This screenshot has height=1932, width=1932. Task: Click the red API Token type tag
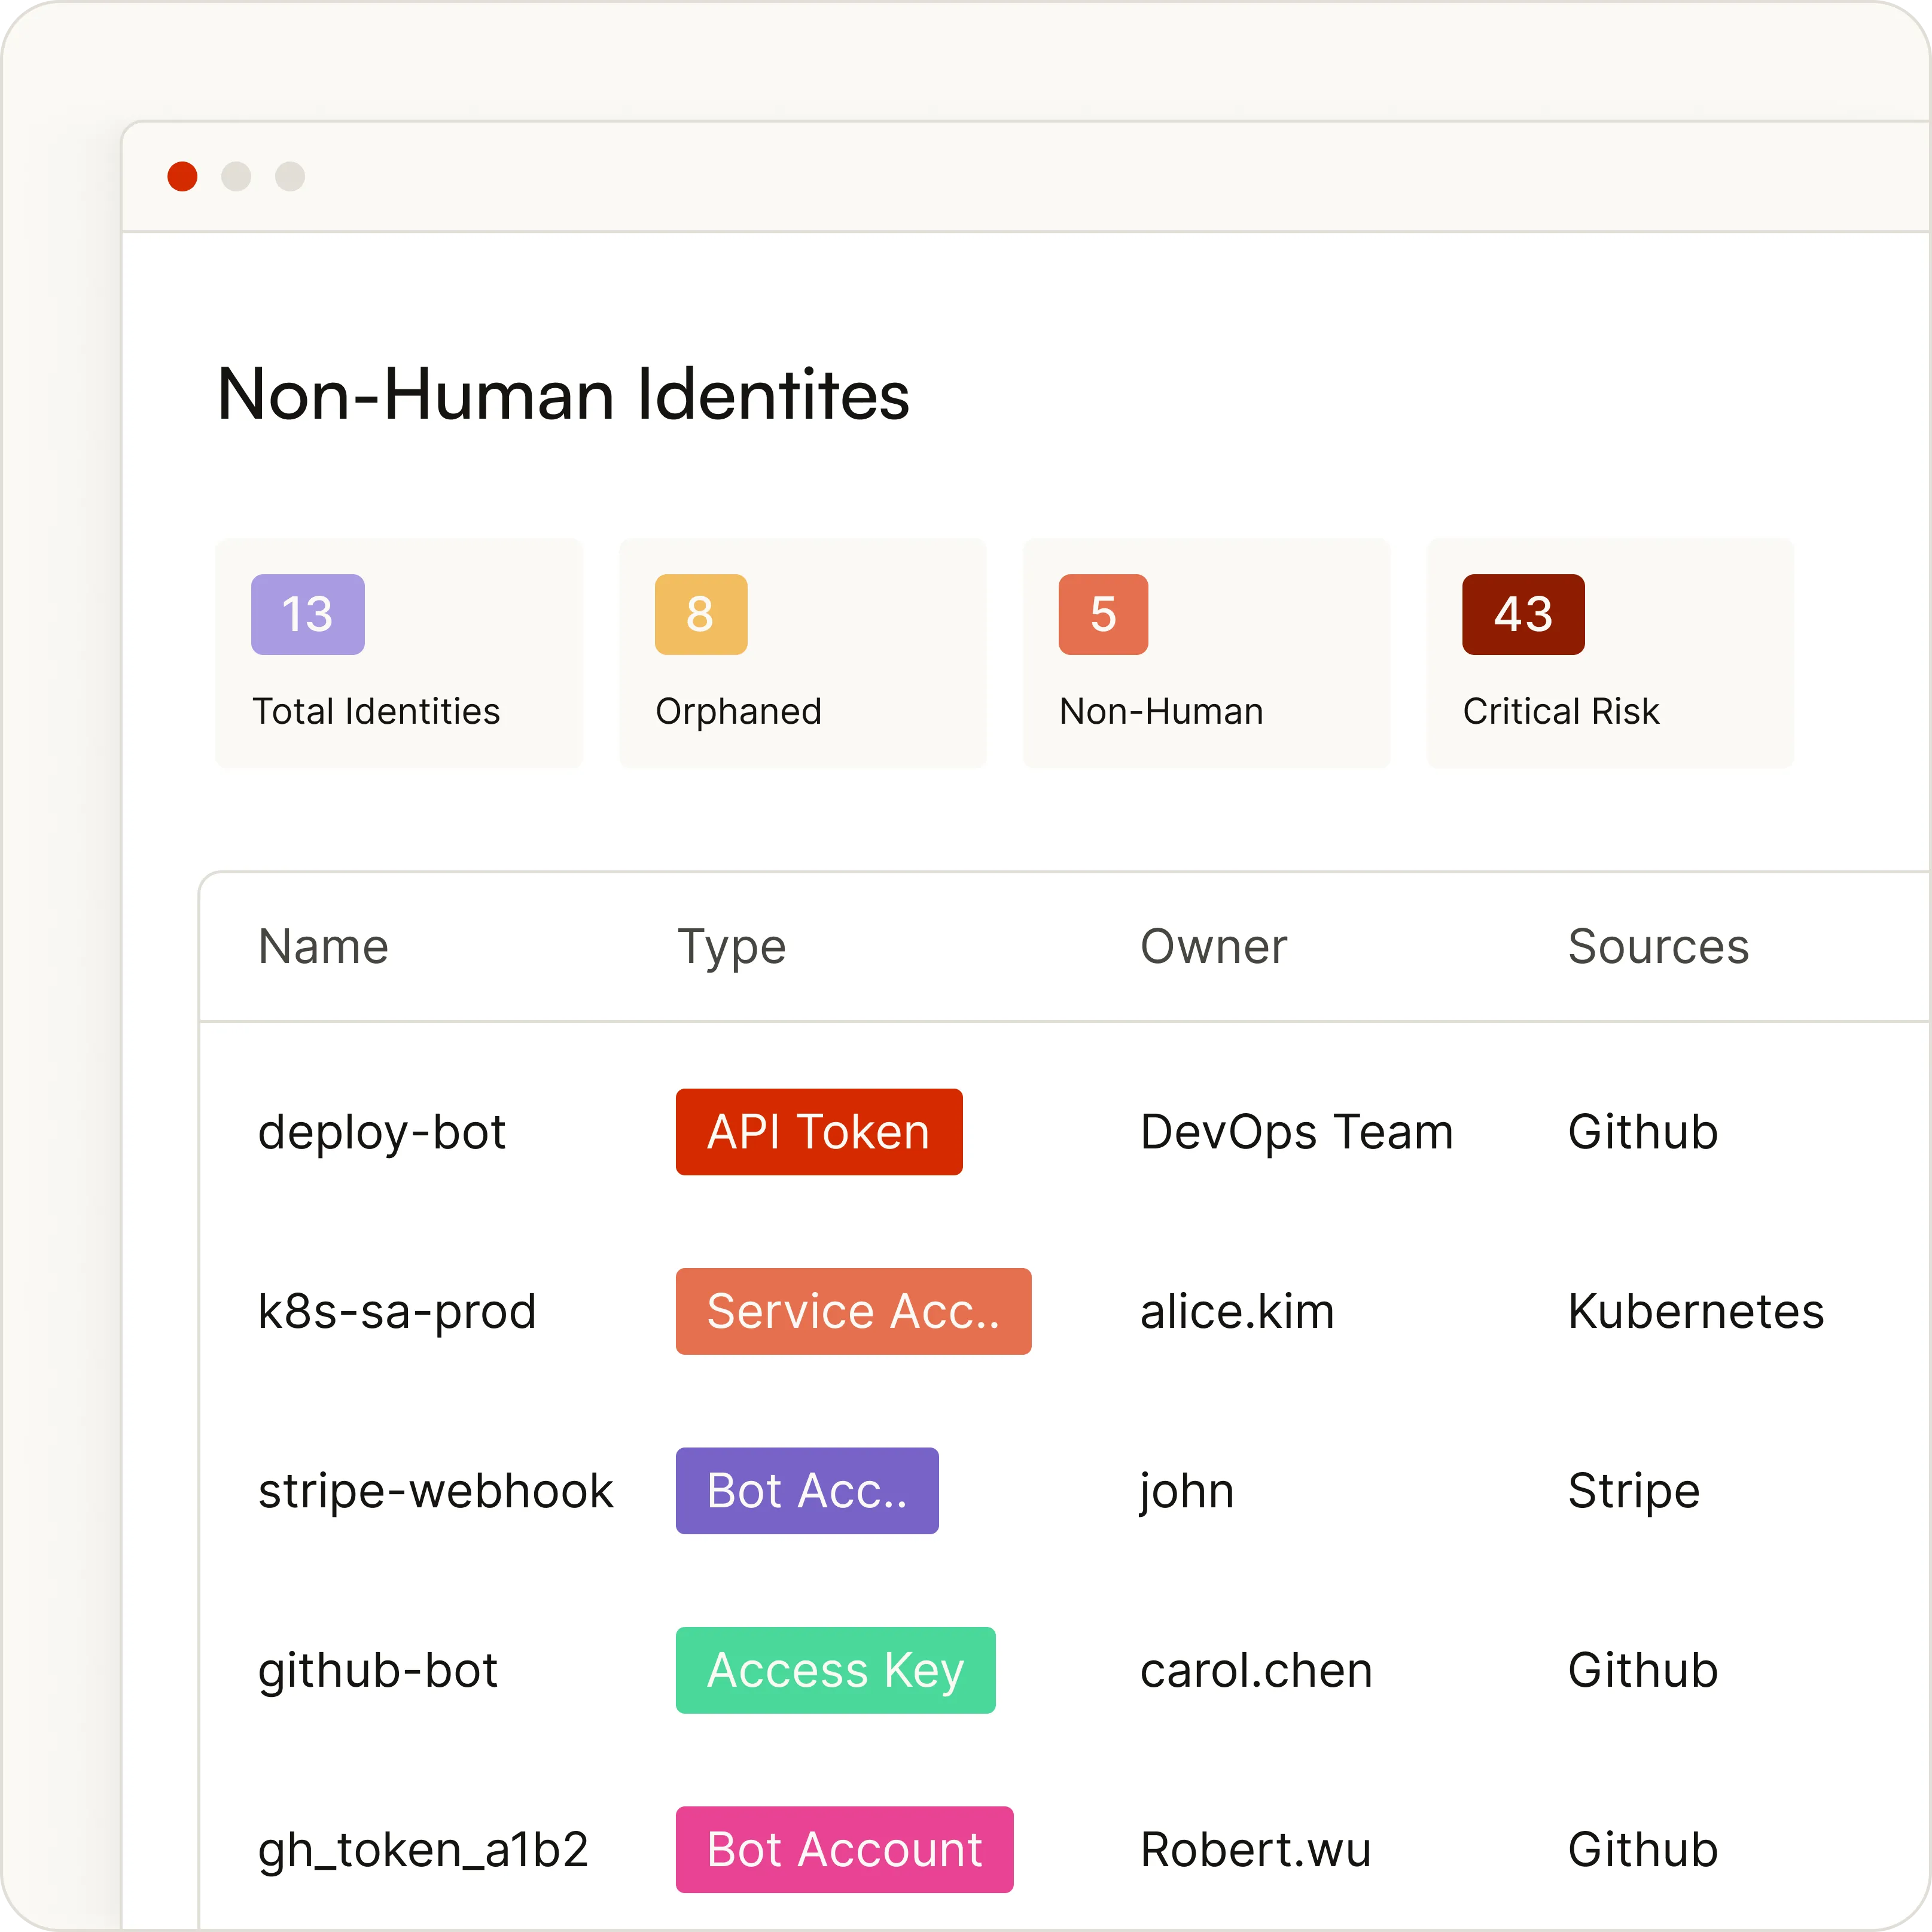pyautogui.click(x=818, y=1131)
